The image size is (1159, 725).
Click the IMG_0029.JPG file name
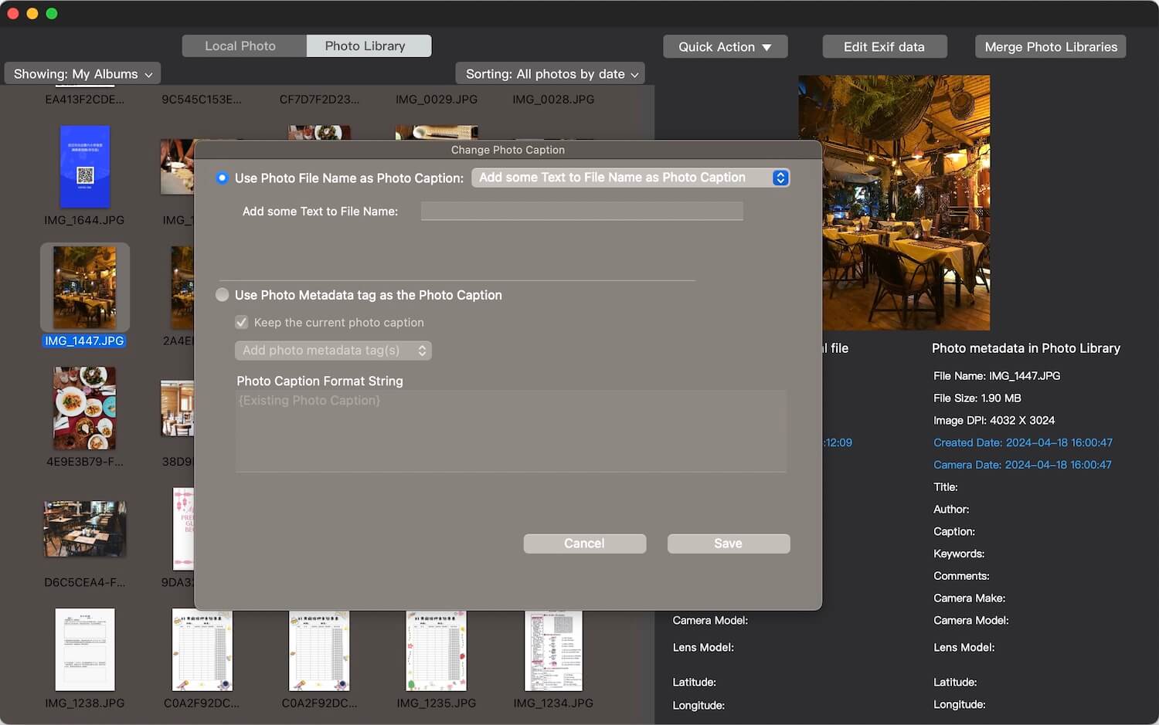(437, 100)
